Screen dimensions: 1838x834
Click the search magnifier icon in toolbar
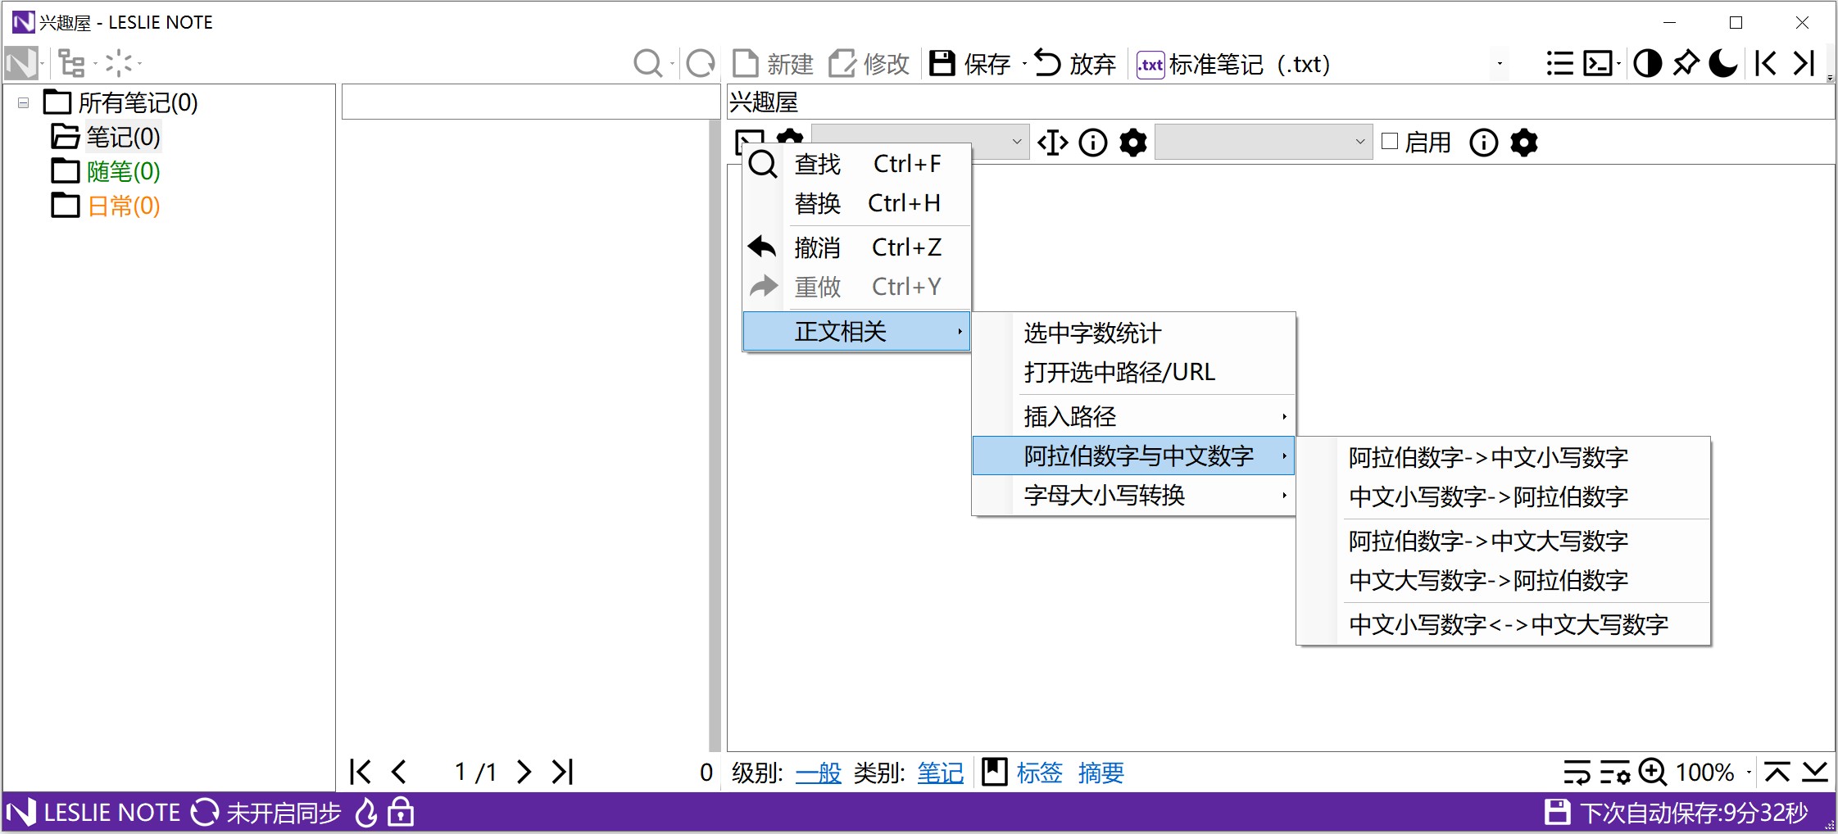[647, 64]
